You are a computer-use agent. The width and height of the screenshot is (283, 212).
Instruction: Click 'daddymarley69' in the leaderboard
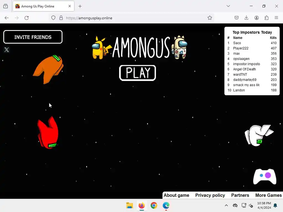(245, 79)
